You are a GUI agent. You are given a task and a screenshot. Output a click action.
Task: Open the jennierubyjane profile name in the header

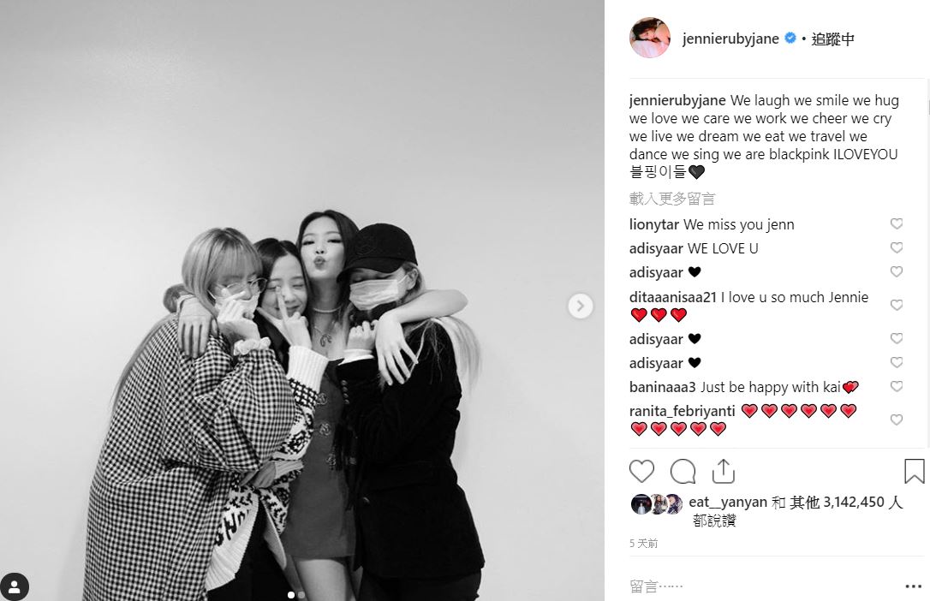click(730, 39)
